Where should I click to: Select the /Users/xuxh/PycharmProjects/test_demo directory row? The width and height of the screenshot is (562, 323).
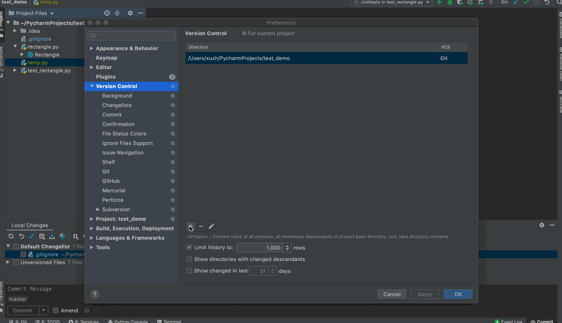(327, 58)
